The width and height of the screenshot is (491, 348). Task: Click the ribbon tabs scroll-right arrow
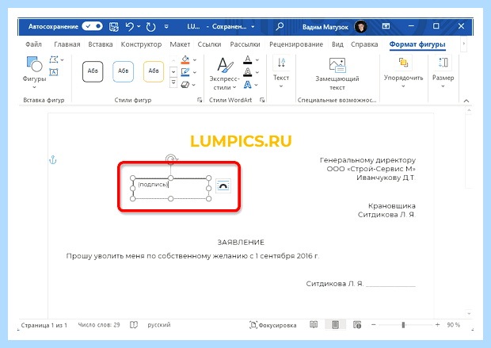coord(464,44)
